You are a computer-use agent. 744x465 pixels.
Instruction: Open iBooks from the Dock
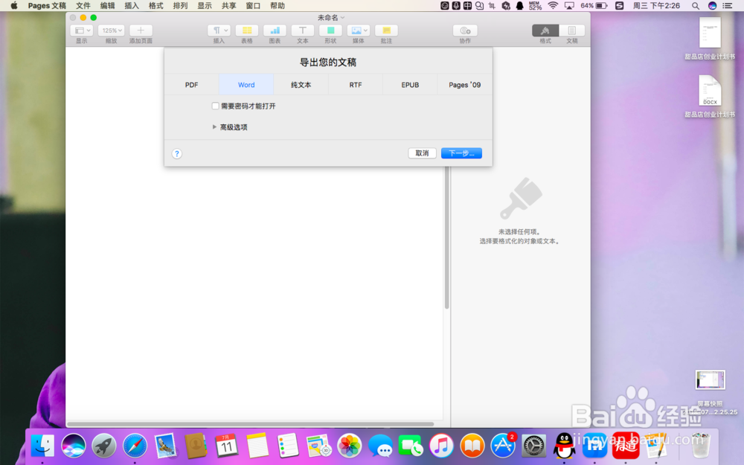[x=472, y=446]
